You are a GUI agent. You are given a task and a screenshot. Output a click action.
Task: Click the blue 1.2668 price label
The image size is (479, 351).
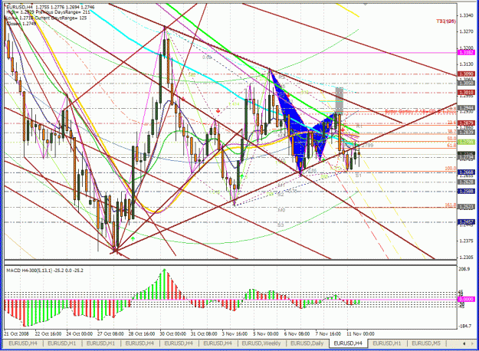pyautogui.click(x=466, y=172)
